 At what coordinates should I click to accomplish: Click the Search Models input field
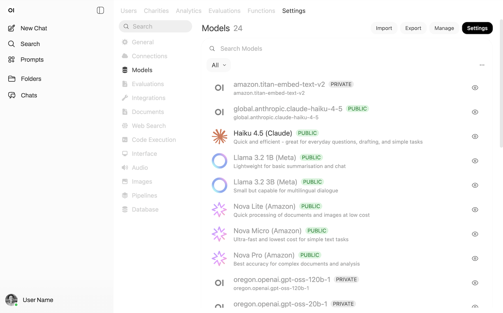click(x=347, y=49)
